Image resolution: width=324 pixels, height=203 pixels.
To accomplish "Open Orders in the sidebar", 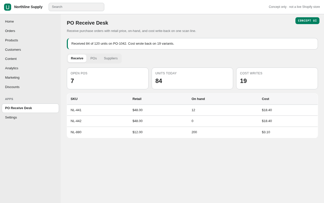I will tap(30, 31).
